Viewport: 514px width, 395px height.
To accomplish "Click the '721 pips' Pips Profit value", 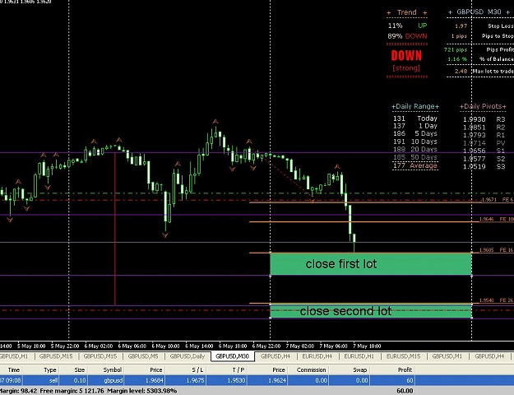I will click(x=456, y=50).
